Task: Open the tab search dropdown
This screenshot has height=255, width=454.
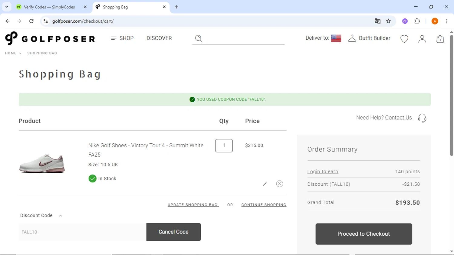Action: coord(7,7)
